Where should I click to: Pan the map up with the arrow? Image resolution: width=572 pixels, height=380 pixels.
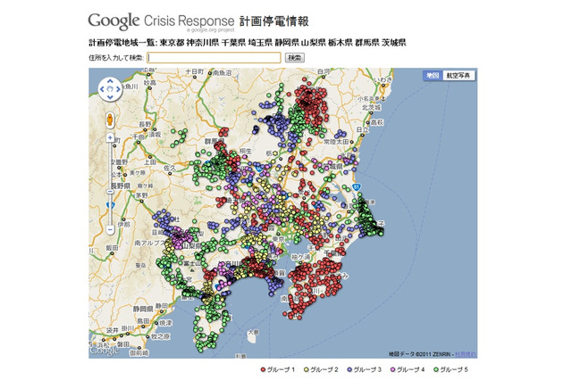110,81
